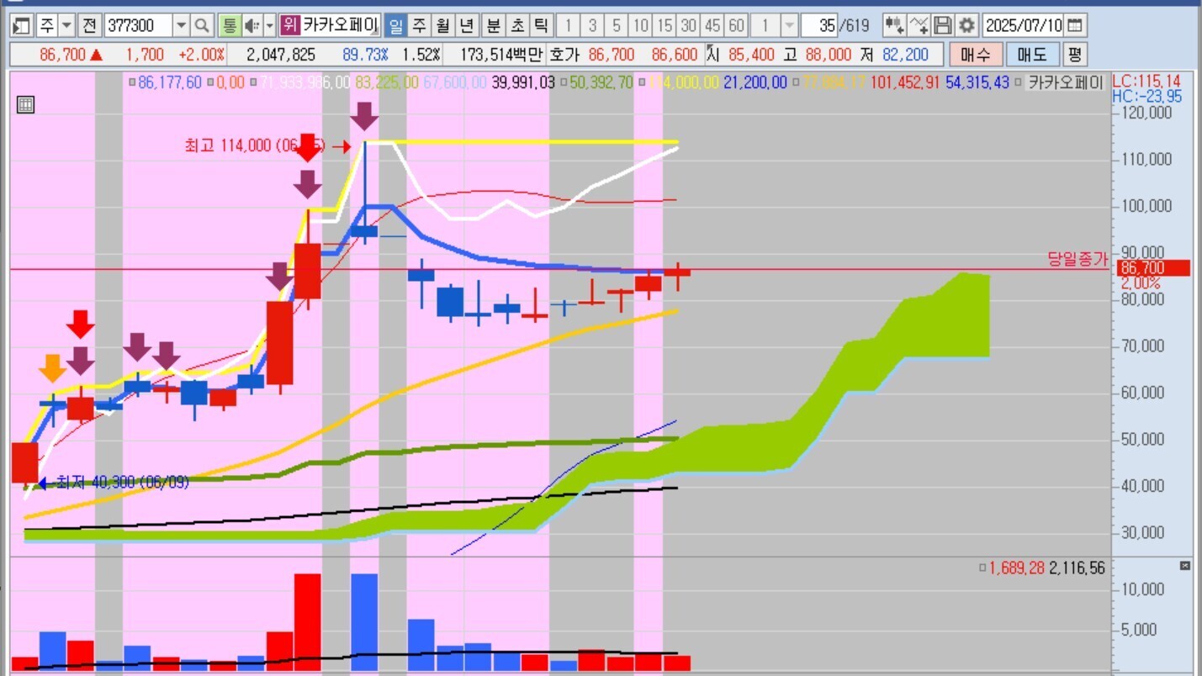Image resolution: width=1202 pixels, height=676 pixels.
Task: Switch to the 년 yearly chart period
Action: click(466, 25)
